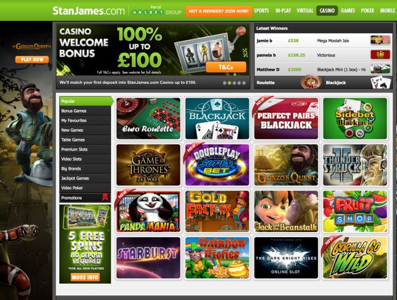This screenshot has height=300, width=397.
Task: Open the Sports section in top navigation
Action: pos(261,10)
